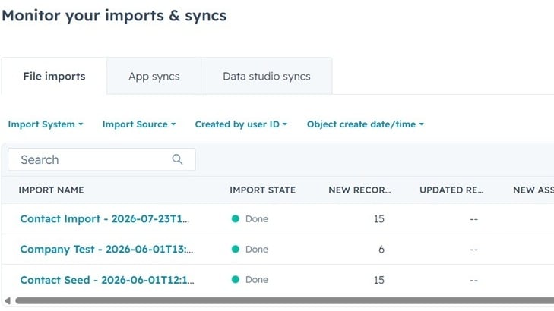Click new records value 15 for Contact Seed
554x311 pixels.
(378, 280)
